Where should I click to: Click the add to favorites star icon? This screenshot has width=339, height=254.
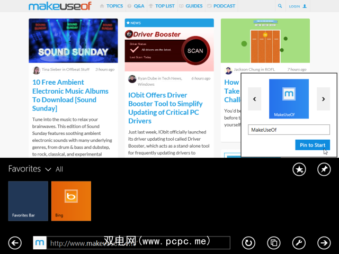click(299, 169)
